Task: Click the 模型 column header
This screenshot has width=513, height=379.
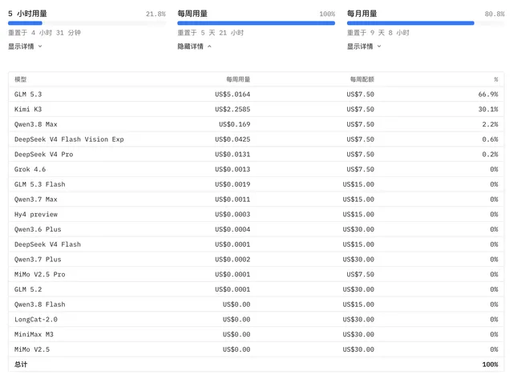Action: click(20, 79)
